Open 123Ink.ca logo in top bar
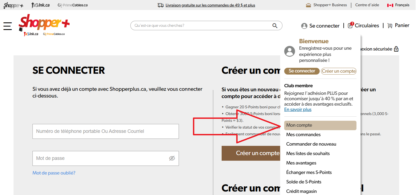This screenshot has height=195, width=417. (x=40, y=5)
